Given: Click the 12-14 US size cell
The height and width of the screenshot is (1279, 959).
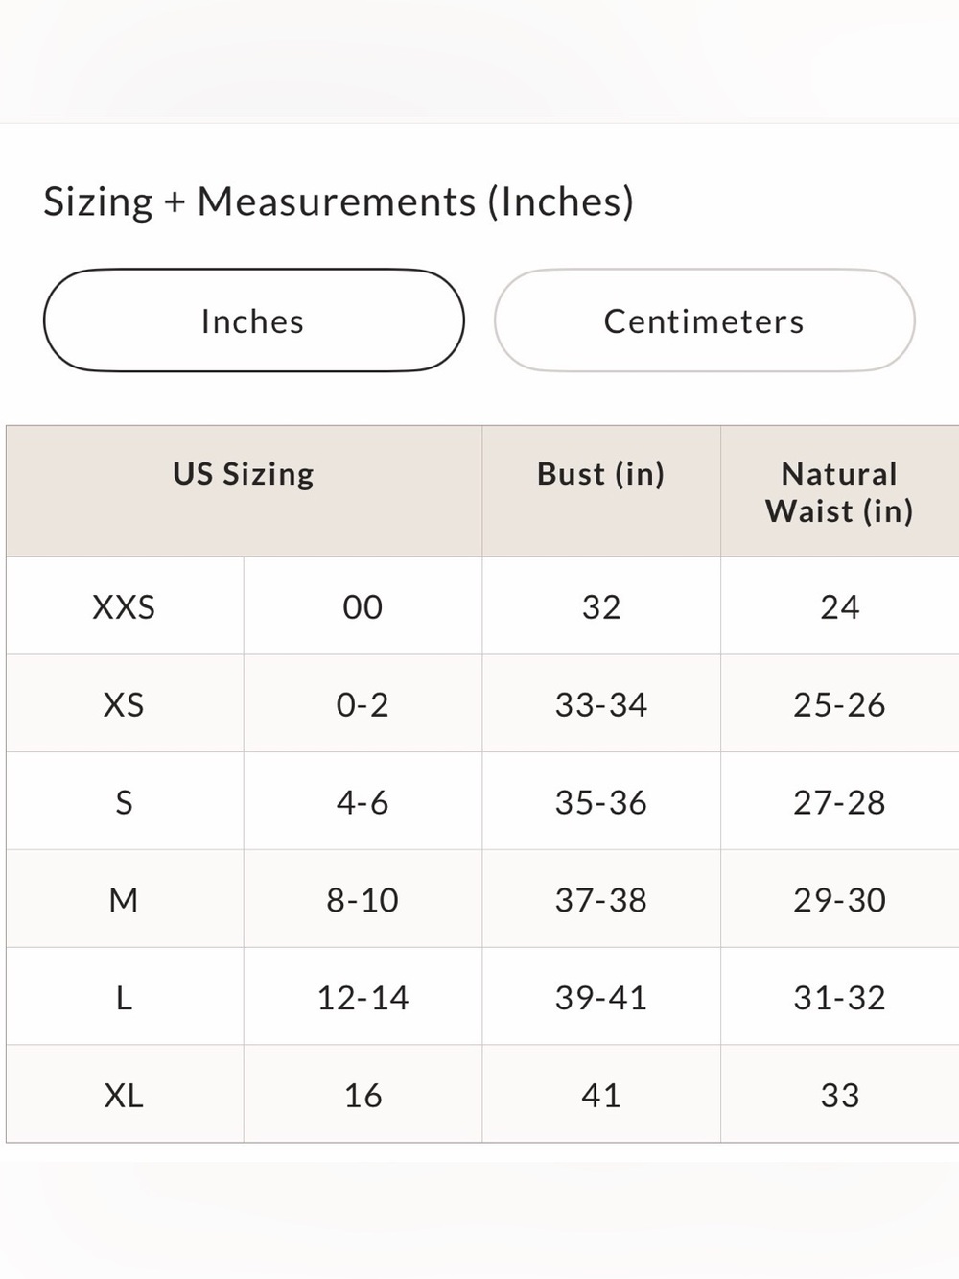Looking at the screenshot, I should click(363, 998).
